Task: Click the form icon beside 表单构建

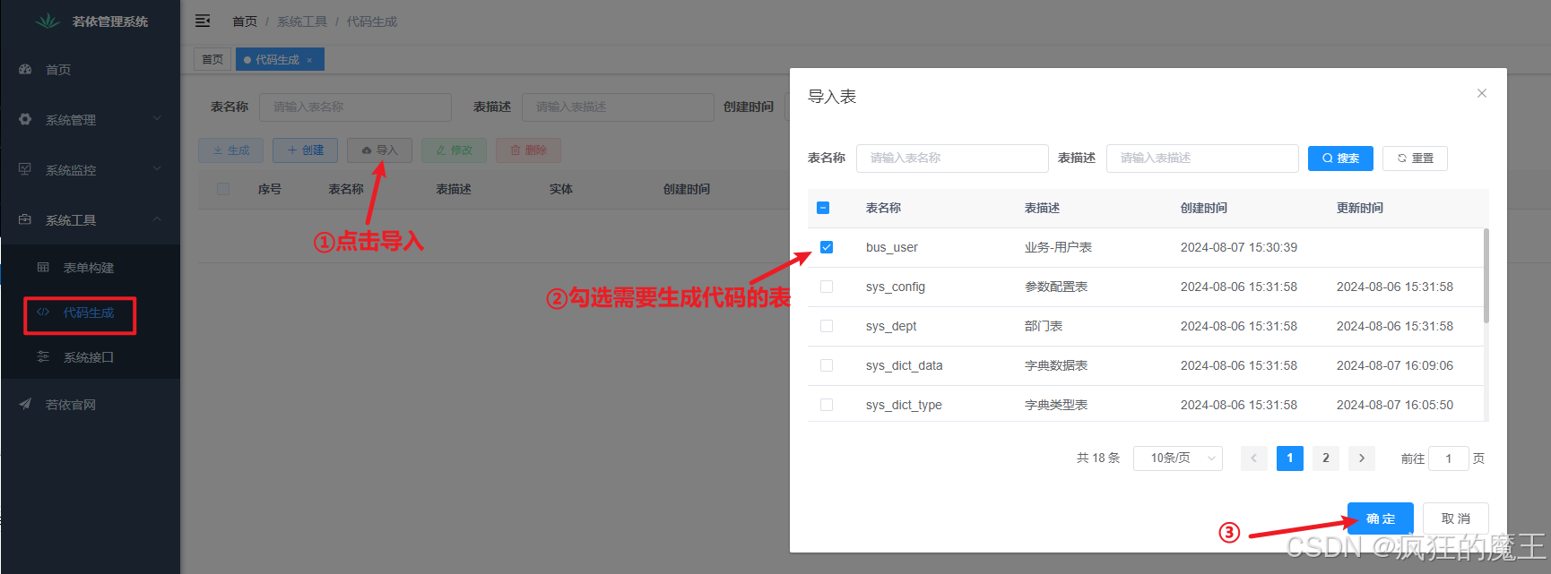Action: (x=43, y=267)
